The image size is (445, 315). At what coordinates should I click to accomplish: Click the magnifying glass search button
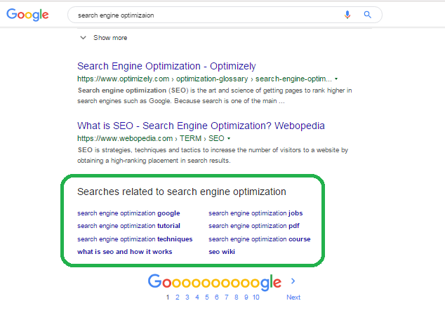(x=368, y=15)
